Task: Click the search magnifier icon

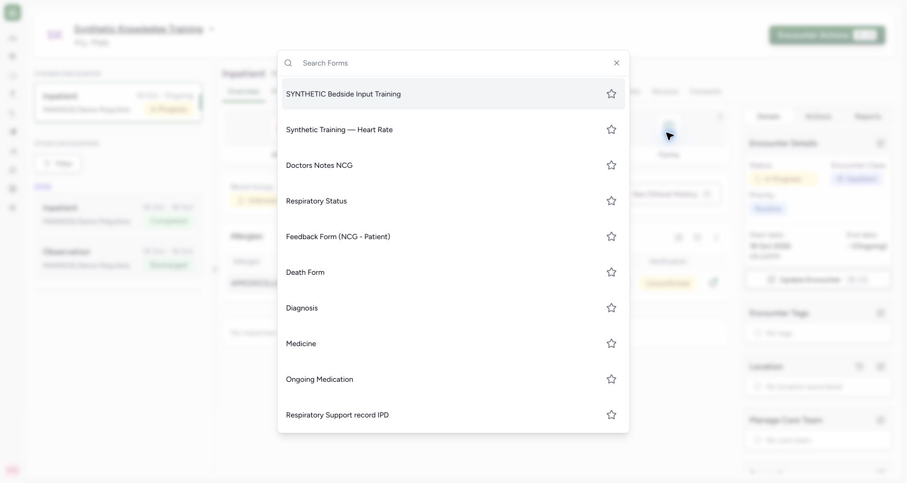Action: click(288, 63)
